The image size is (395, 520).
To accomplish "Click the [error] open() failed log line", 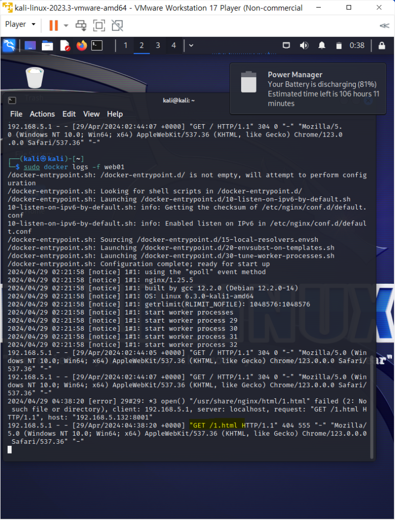I will point(187,409).
